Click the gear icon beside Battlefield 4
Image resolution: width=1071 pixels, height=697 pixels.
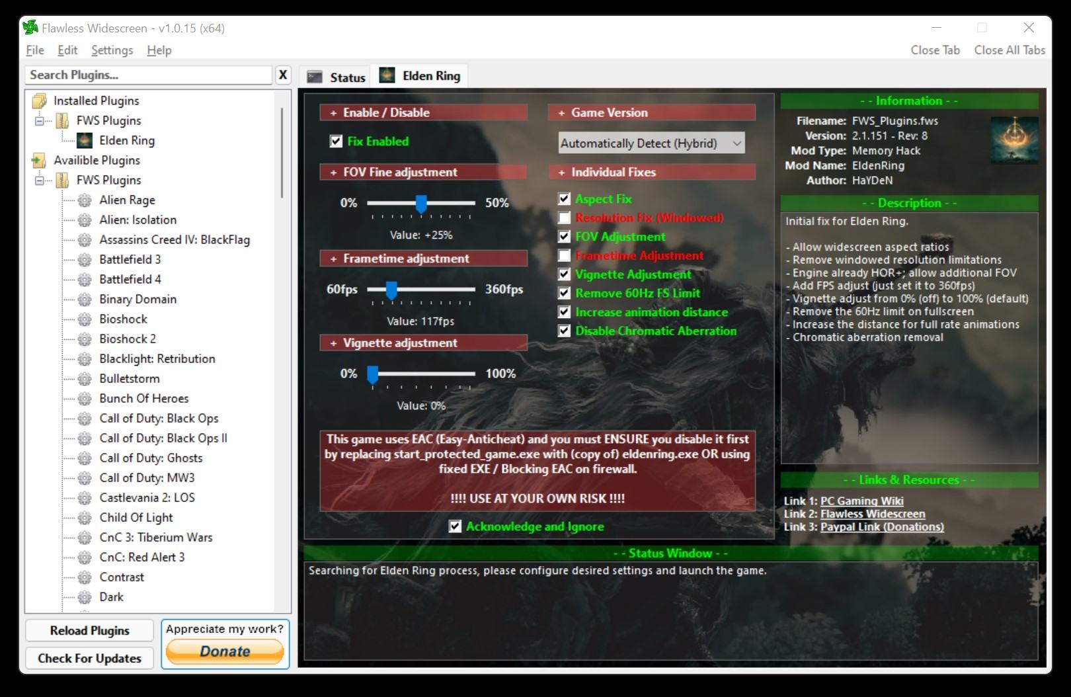pos(85,279)
